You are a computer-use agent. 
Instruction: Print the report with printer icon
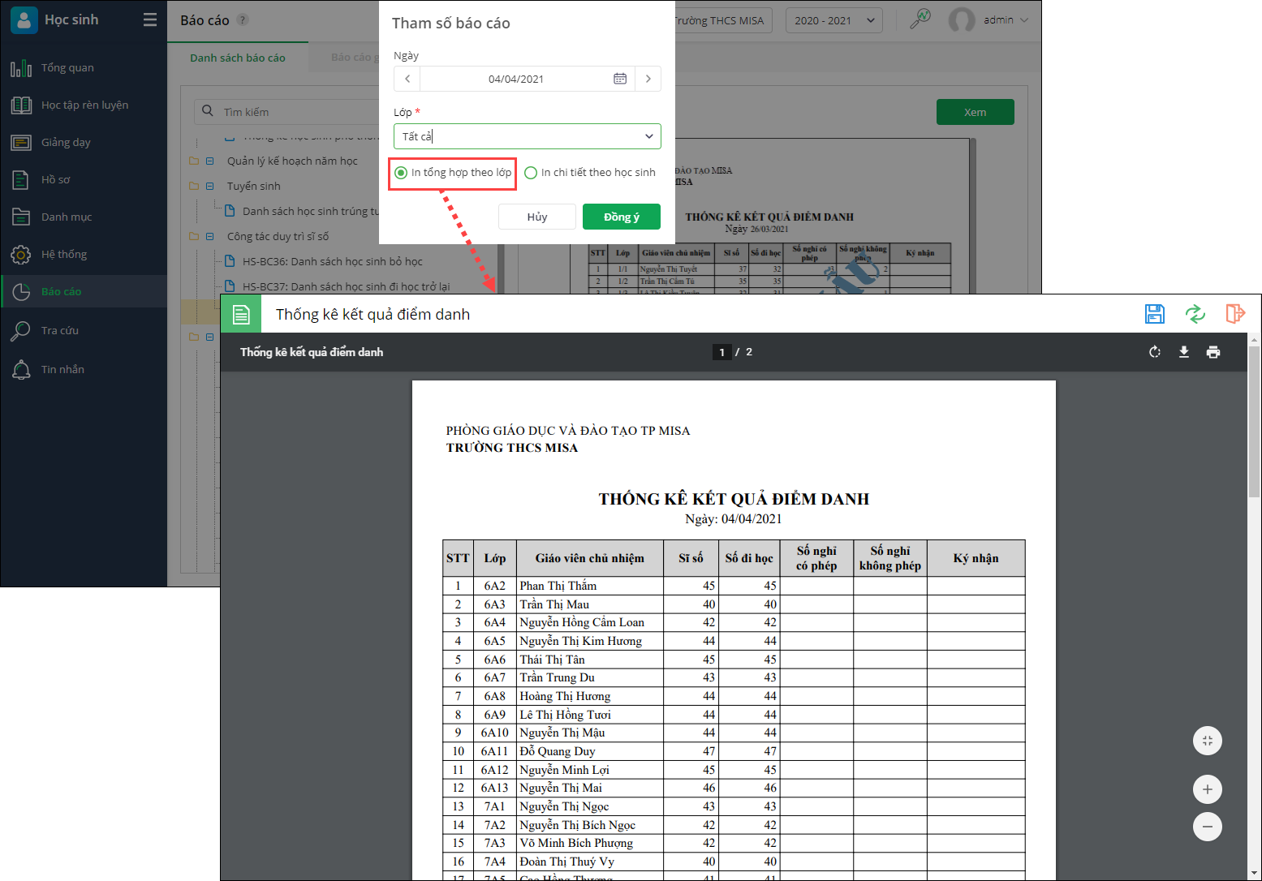pos(1213,352)
